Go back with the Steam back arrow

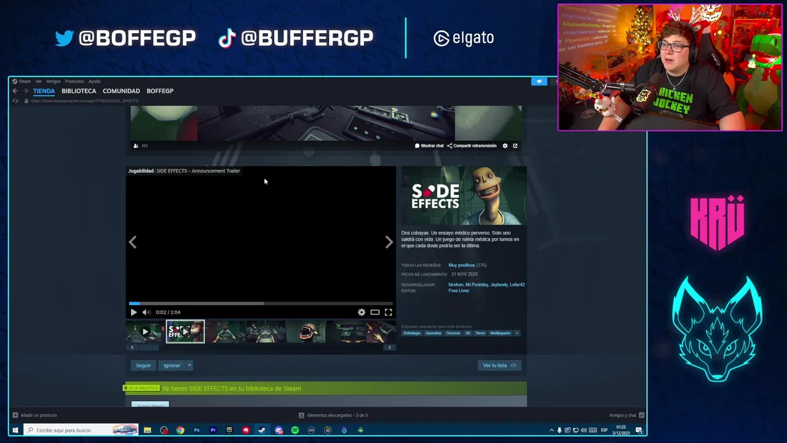click(15, 91)
